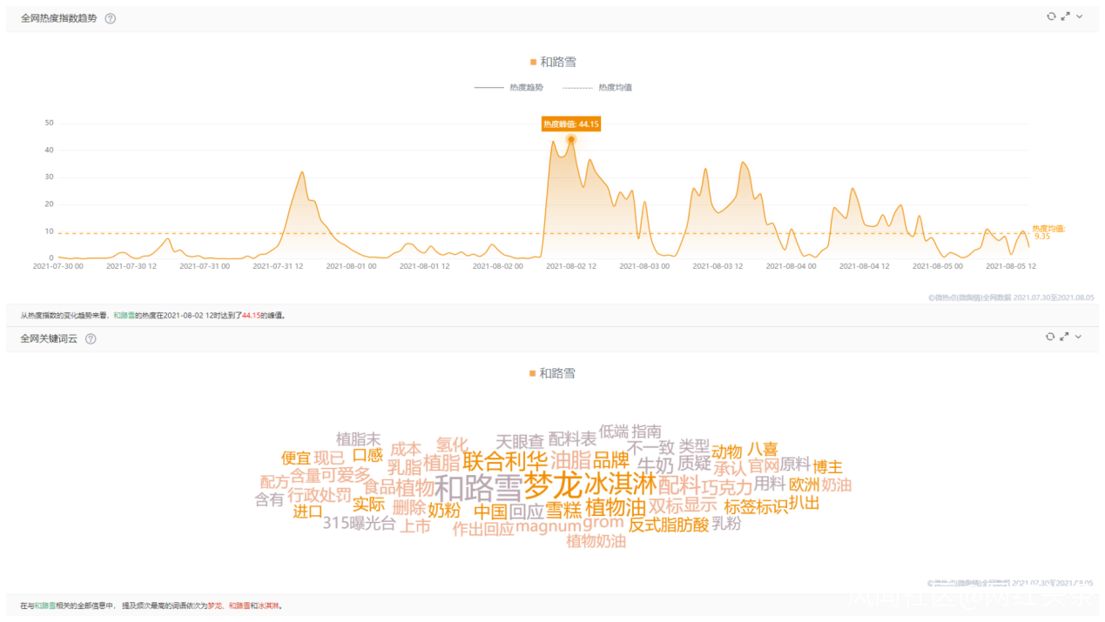Refresh the 全网关键词云 panel
Viewport: 1105px width, 622px height.
pyautogui.click(x=1051, y=336)
